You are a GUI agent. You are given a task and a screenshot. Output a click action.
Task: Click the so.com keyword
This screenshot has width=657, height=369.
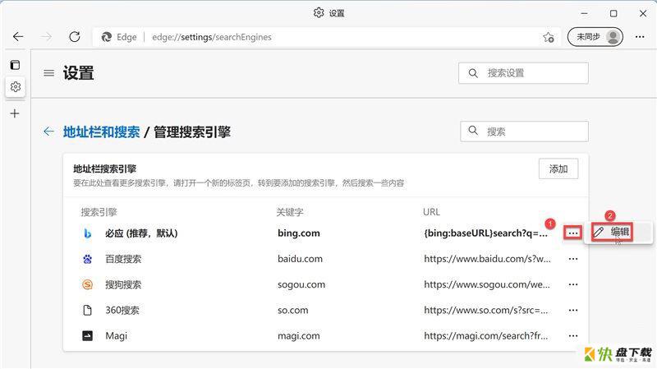coord(293,311)
